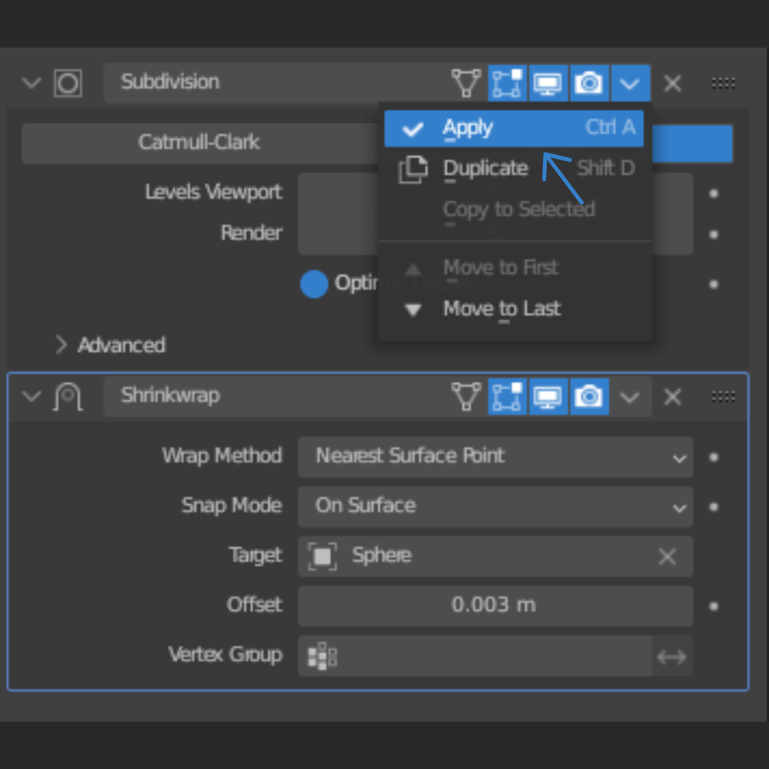The width and height of the screenshot is (769, 769).
Task: Toggle viewport display for Shrinkwrap modifier
Action: (548, 397)
